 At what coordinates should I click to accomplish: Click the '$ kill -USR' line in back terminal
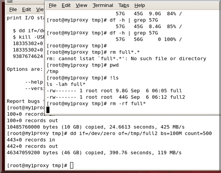(x=28, y=37)
